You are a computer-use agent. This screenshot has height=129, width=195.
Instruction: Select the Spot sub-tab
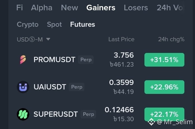tap(54, 25)
